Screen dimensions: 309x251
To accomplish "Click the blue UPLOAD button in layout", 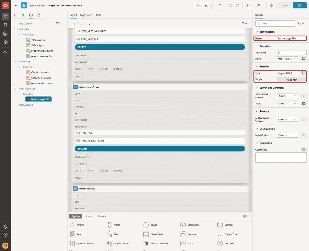I will click(x=160, y=149).
